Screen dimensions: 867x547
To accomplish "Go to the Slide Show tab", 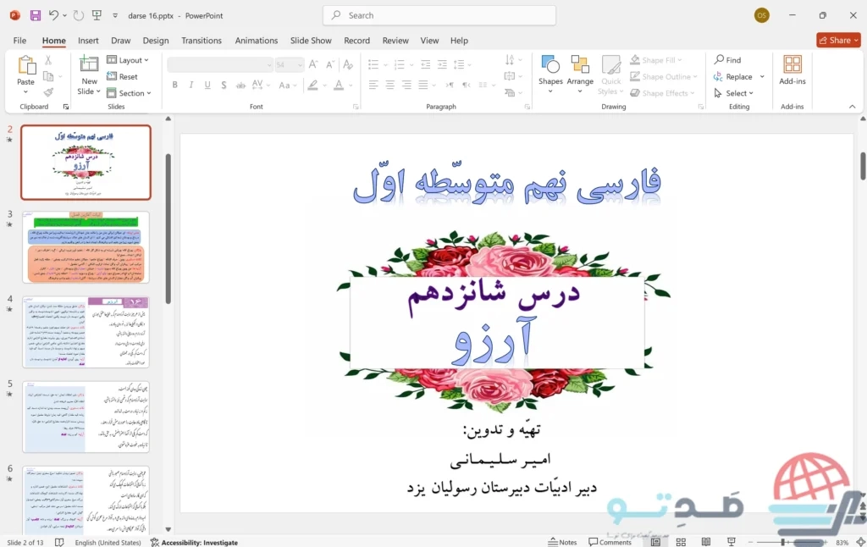I will coord(311,41).
